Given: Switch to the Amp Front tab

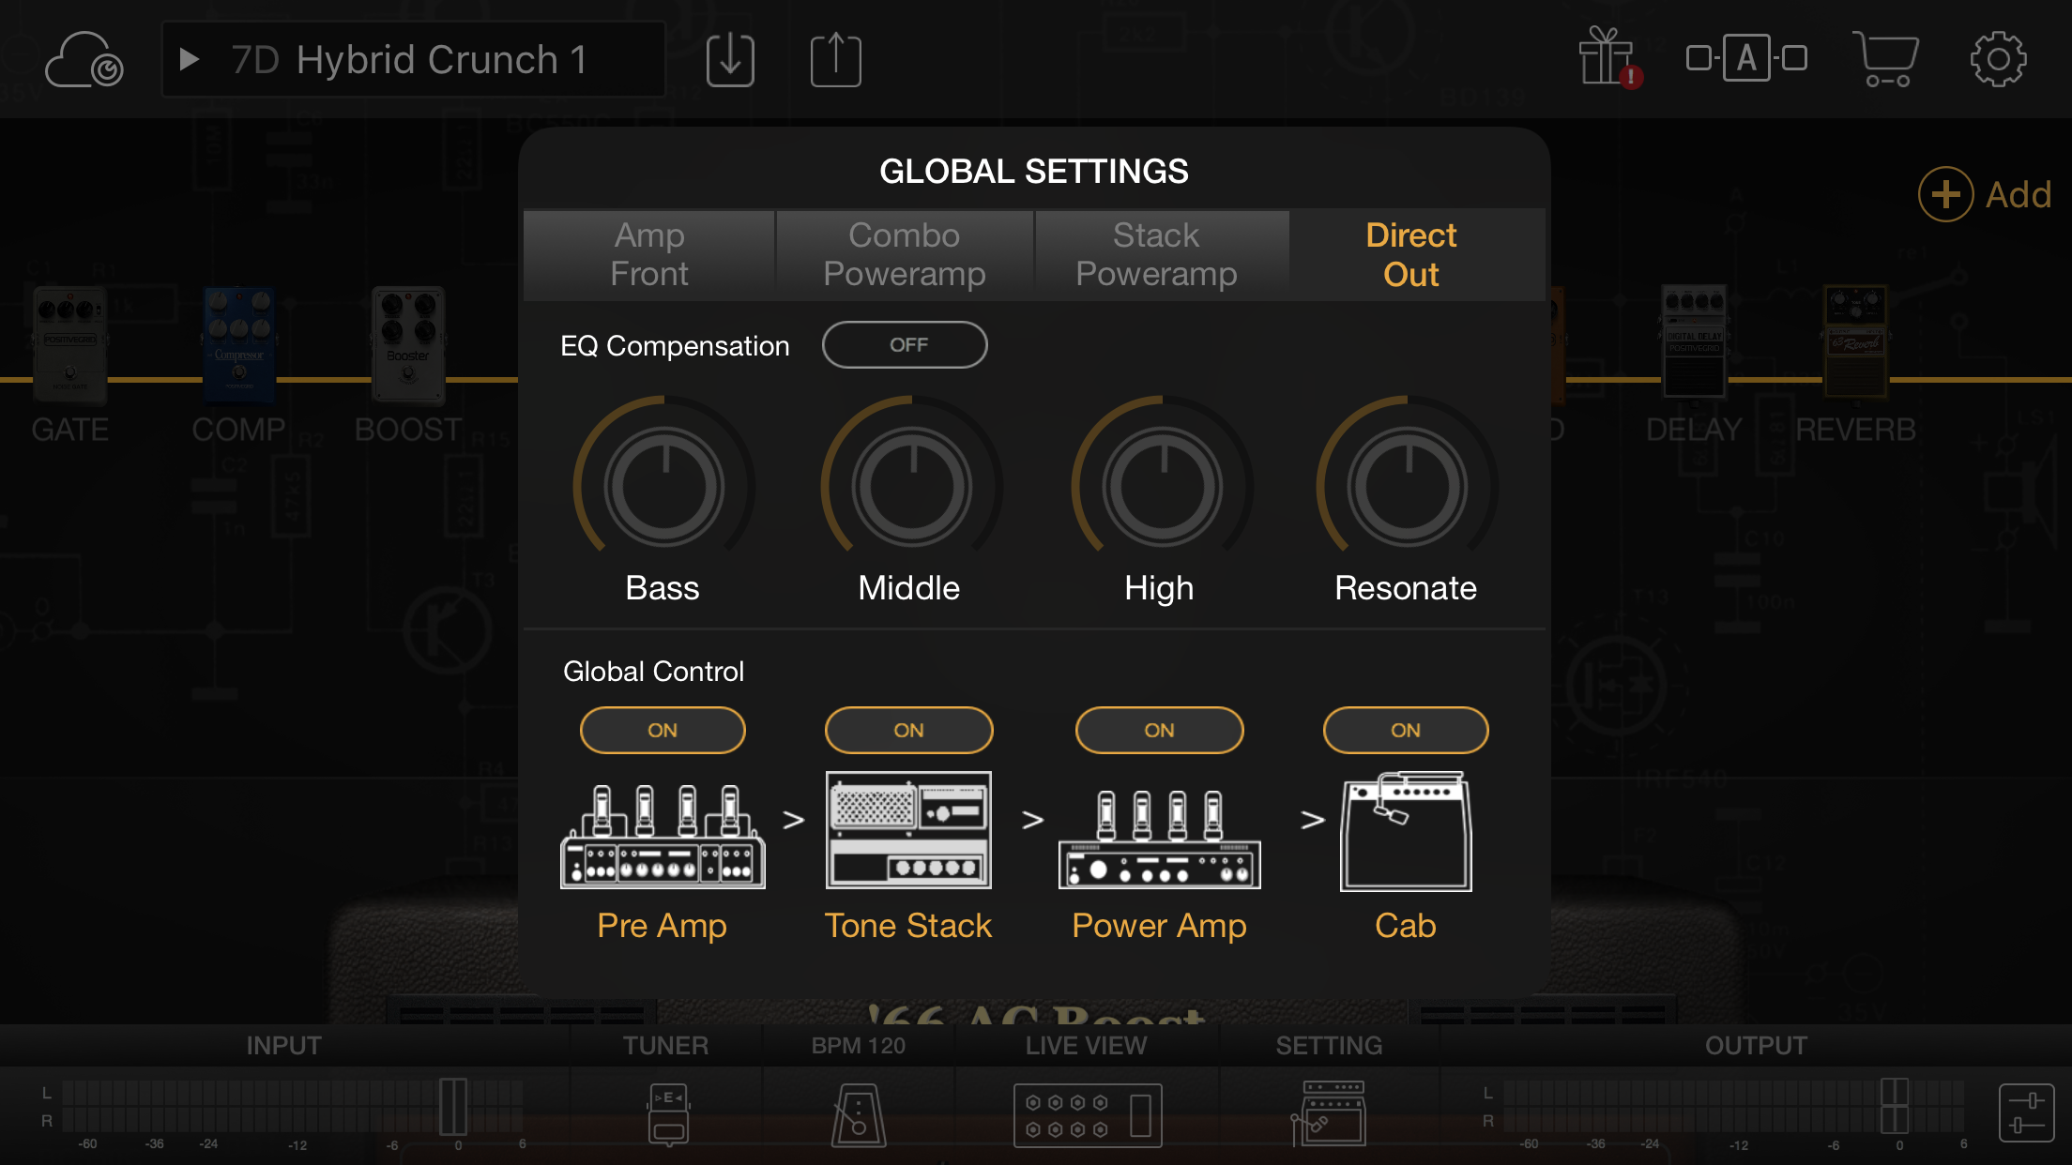Looking at the screenshot, I should tap(649, 254).
